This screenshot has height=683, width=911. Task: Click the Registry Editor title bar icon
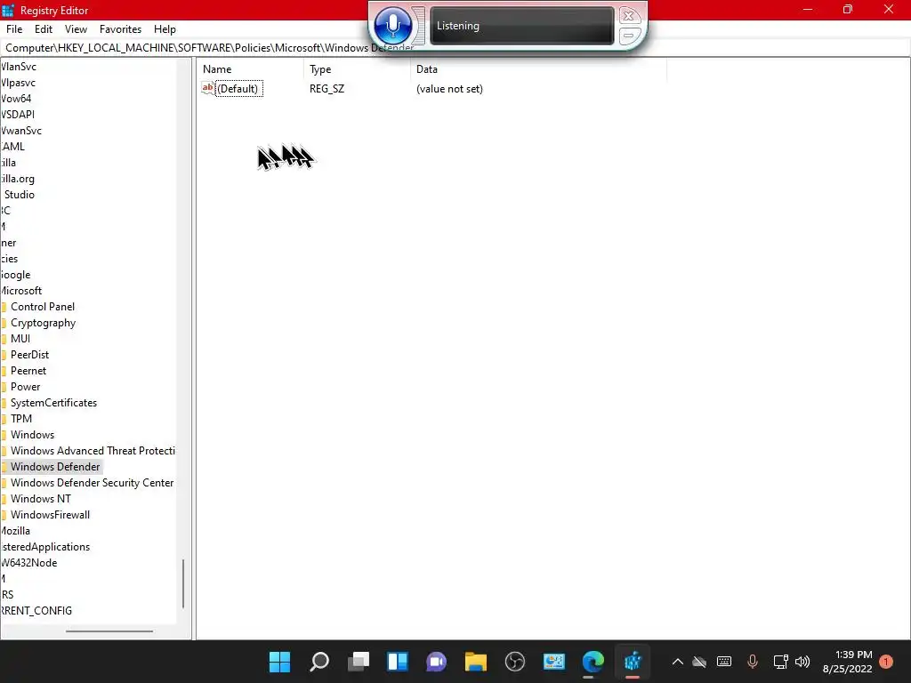[x=8, y=10]
